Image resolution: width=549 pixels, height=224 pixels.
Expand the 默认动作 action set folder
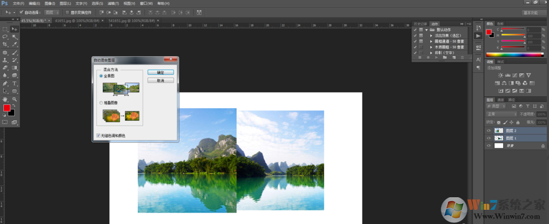click(x=426, y=30)
